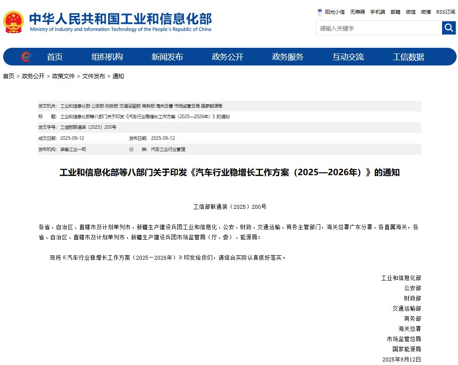
Task: Click the 微博 link
Action: tap(426, 12)
